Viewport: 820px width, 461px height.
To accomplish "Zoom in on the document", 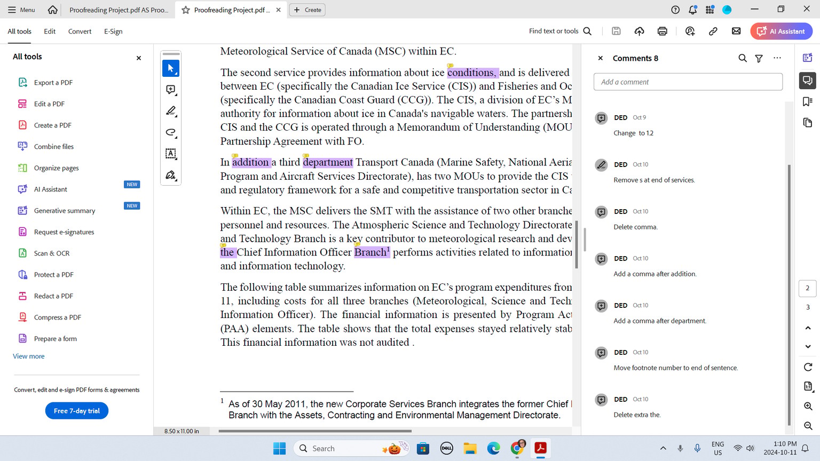I will (808, 406).
